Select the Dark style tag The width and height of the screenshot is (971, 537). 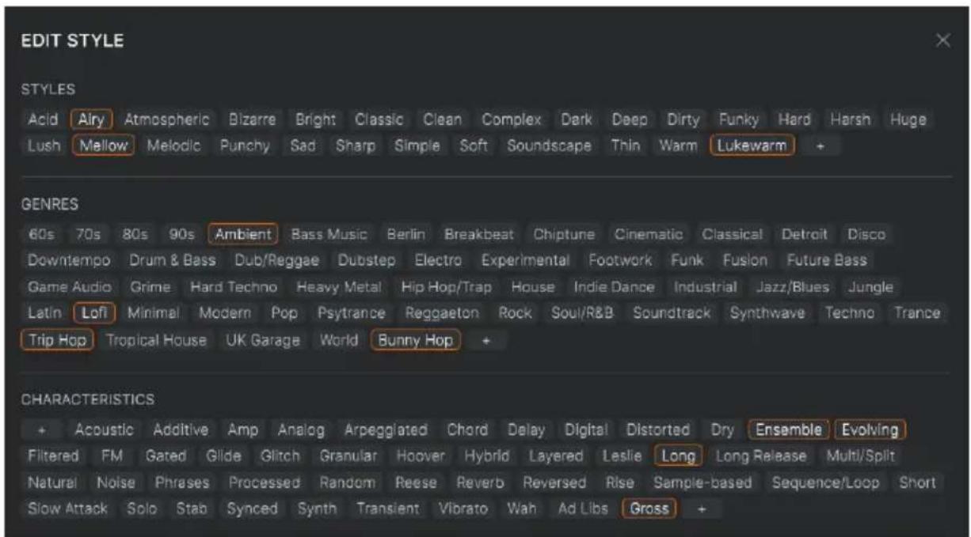coord(577,120)
